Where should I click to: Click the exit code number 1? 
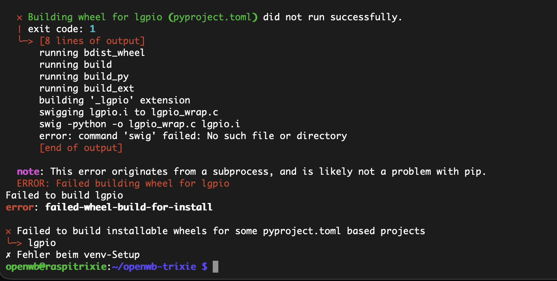pyautogui.click(x=92, y=29)
